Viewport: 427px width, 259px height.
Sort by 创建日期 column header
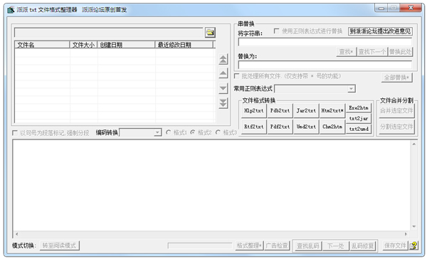tap(126, 45)
